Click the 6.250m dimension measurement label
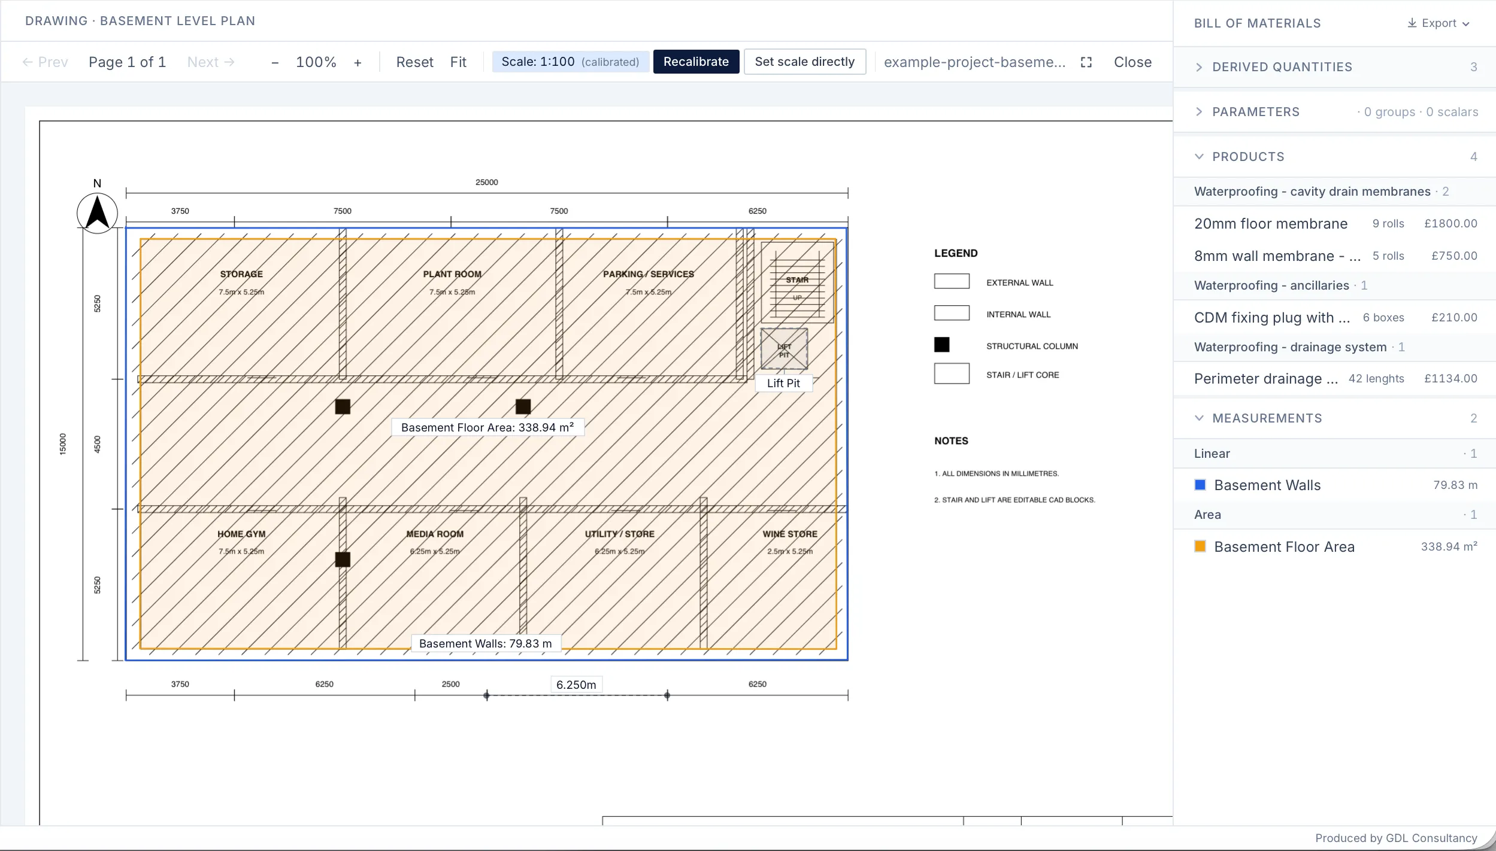Image resolution: width=1496 pixels, height=851 pixels. pyautogui.click(x=576, y=685)
